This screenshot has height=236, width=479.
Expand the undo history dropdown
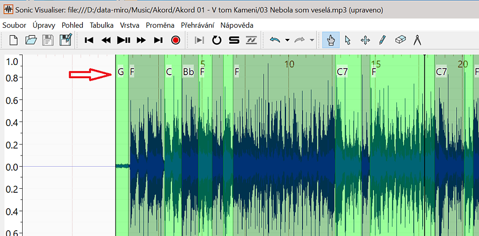(287, 40)
